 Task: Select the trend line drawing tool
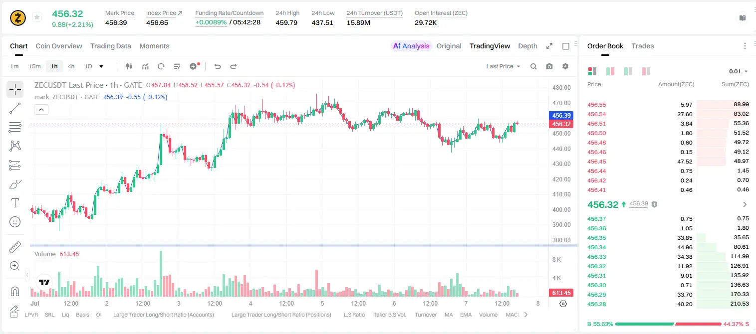point(15,108)
